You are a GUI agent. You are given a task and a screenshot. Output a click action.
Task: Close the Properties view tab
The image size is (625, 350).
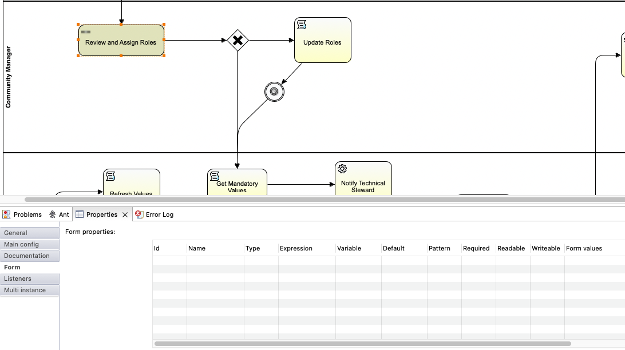click(x=125, y=214)
